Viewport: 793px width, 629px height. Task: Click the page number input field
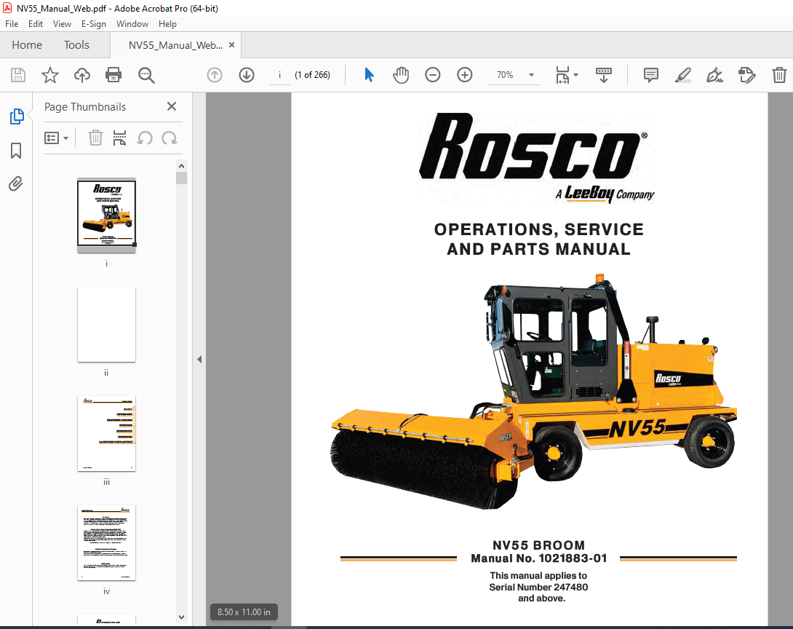point(280,75)
